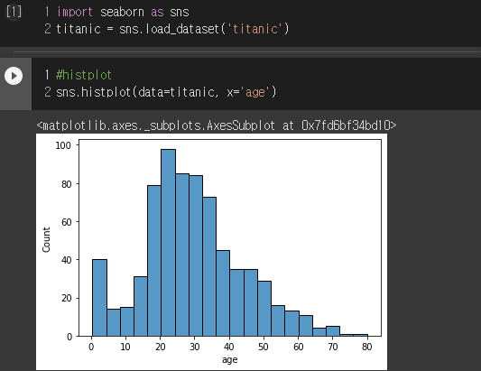The image size is (481, 371).
Task: Click the x-axis tick label 80
Action: pyautogui.click(x=367, y=347)
